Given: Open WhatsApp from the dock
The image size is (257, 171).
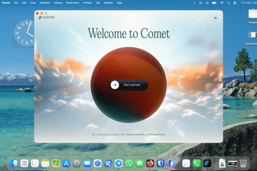Looking at the screenshot, I should coord(129,163).
